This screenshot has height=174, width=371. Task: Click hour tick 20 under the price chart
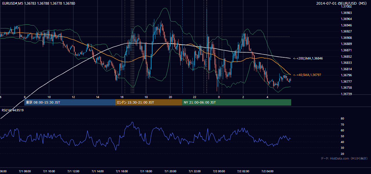pos(170,97)
